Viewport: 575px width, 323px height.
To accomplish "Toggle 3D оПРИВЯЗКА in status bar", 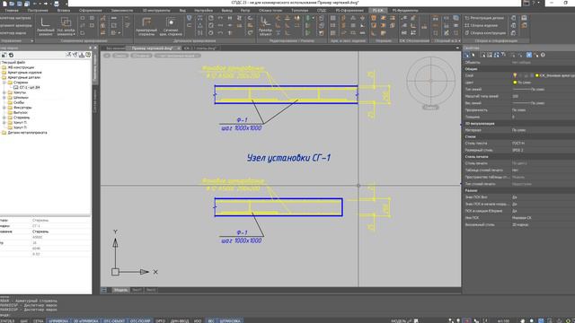I will point(86,321).
